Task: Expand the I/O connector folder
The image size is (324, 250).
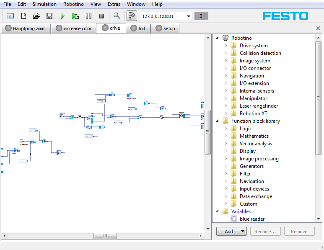Action: [x=226, y=68]
